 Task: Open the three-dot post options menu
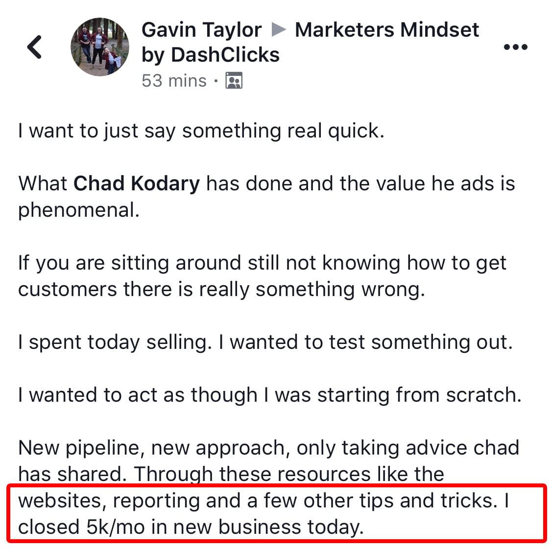coord(515,46)
